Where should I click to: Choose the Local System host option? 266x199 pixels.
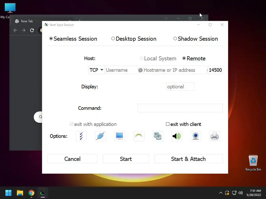click(158, 58)
